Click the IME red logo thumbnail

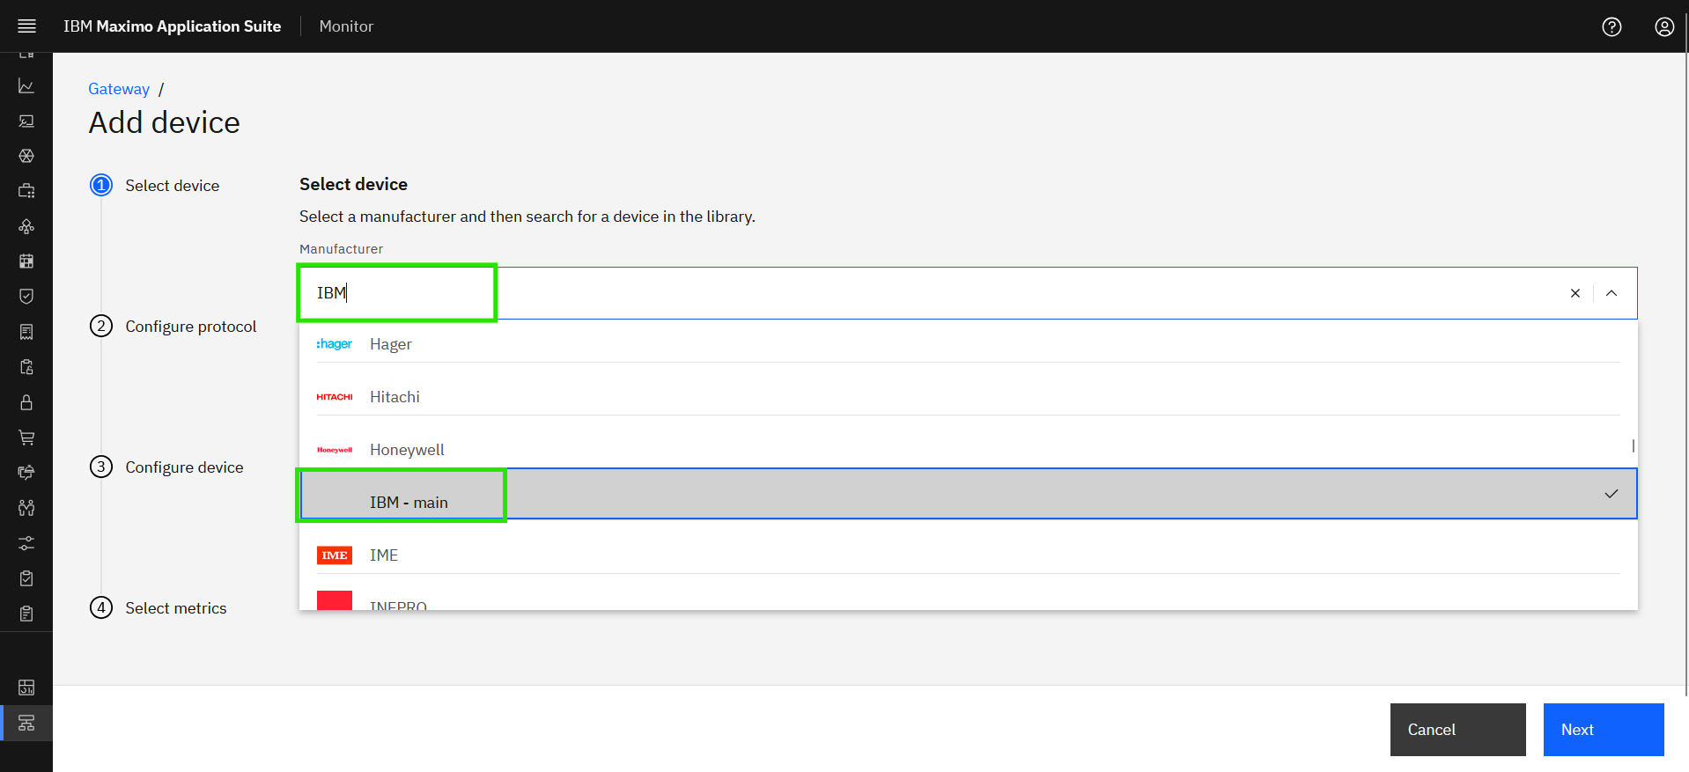(x=335, y=555)
